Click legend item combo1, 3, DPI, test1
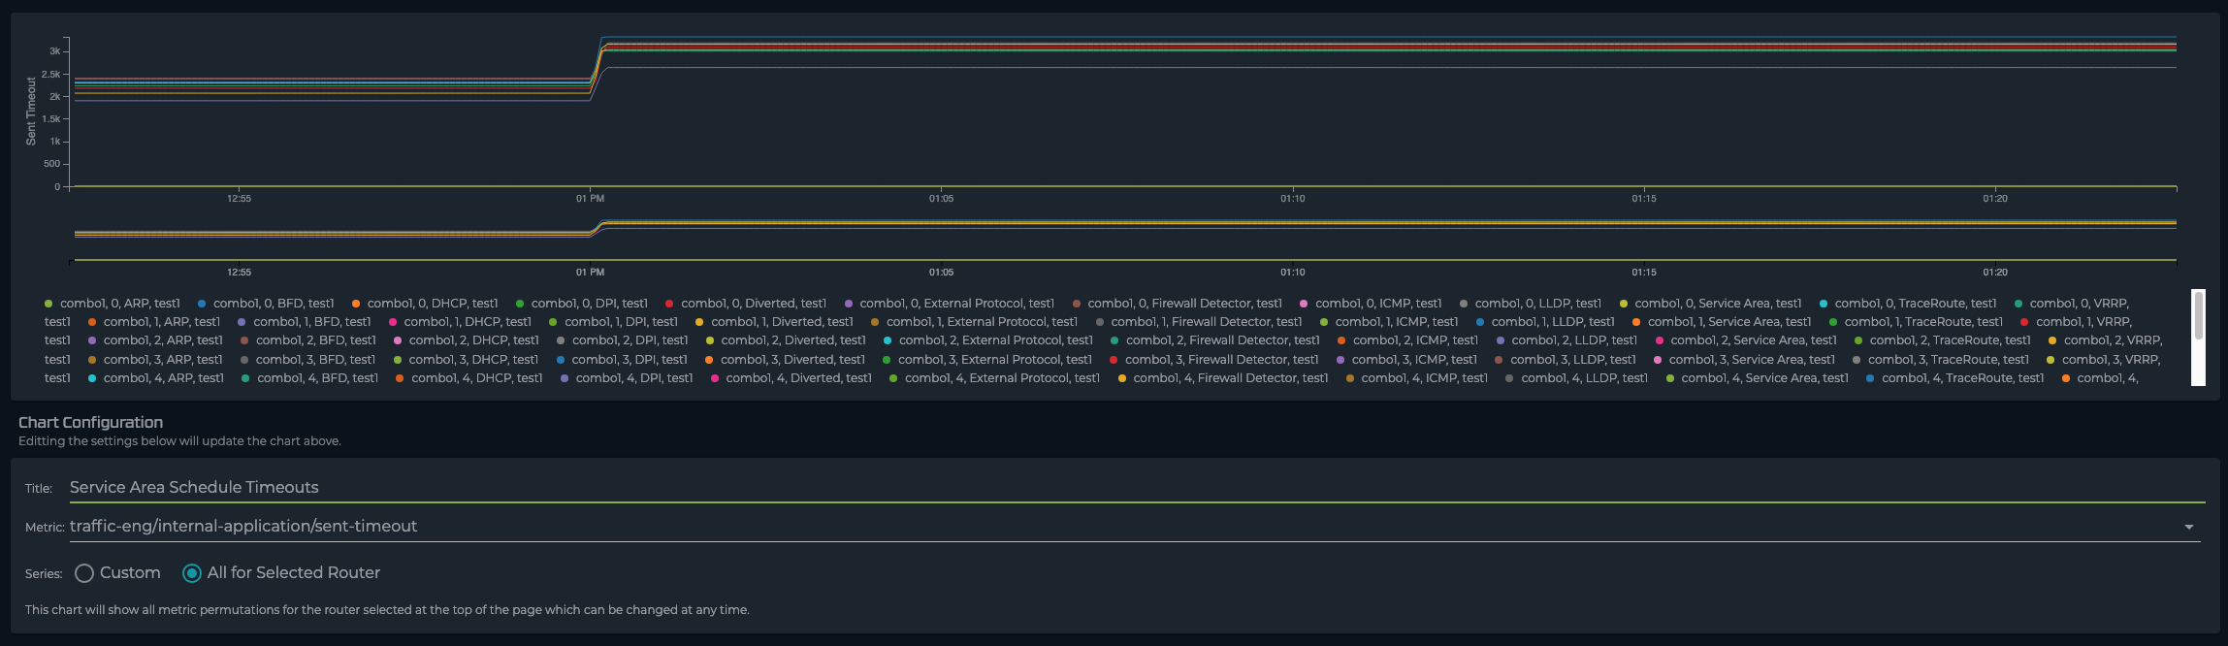2228x646 pixels. [x=622, y=360]
